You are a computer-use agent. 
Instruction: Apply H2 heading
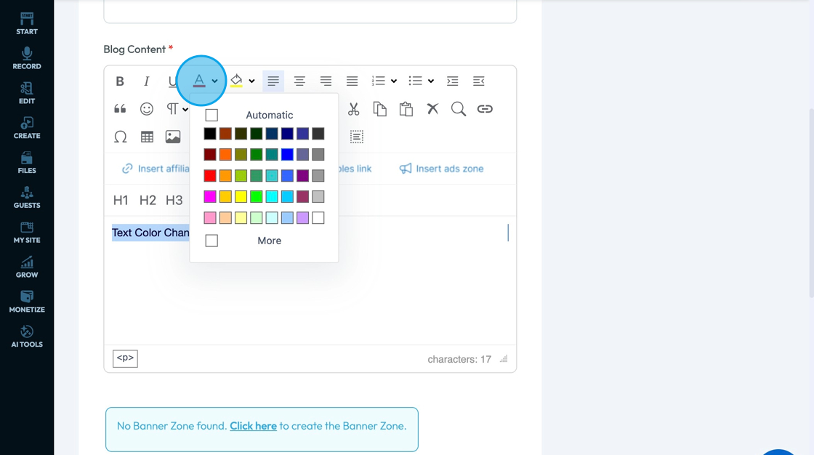pyautogui.click(x=148, y=200)
